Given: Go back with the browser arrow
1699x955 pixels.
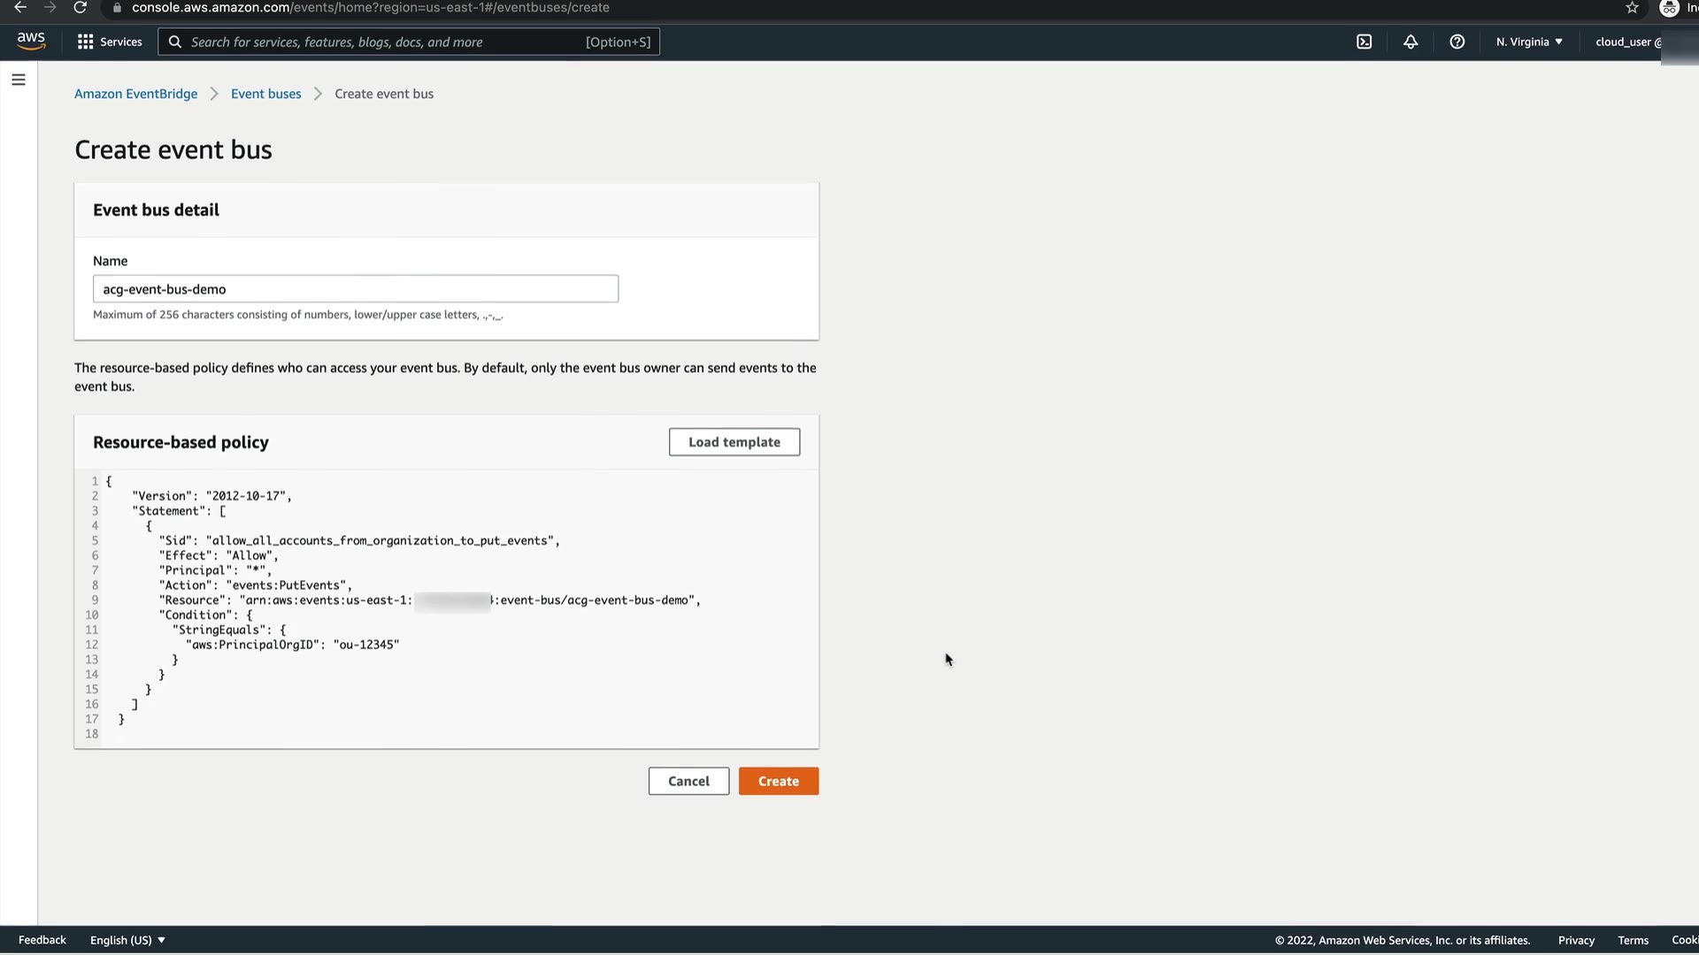Looking at the screenshot, I should point(19,8).
